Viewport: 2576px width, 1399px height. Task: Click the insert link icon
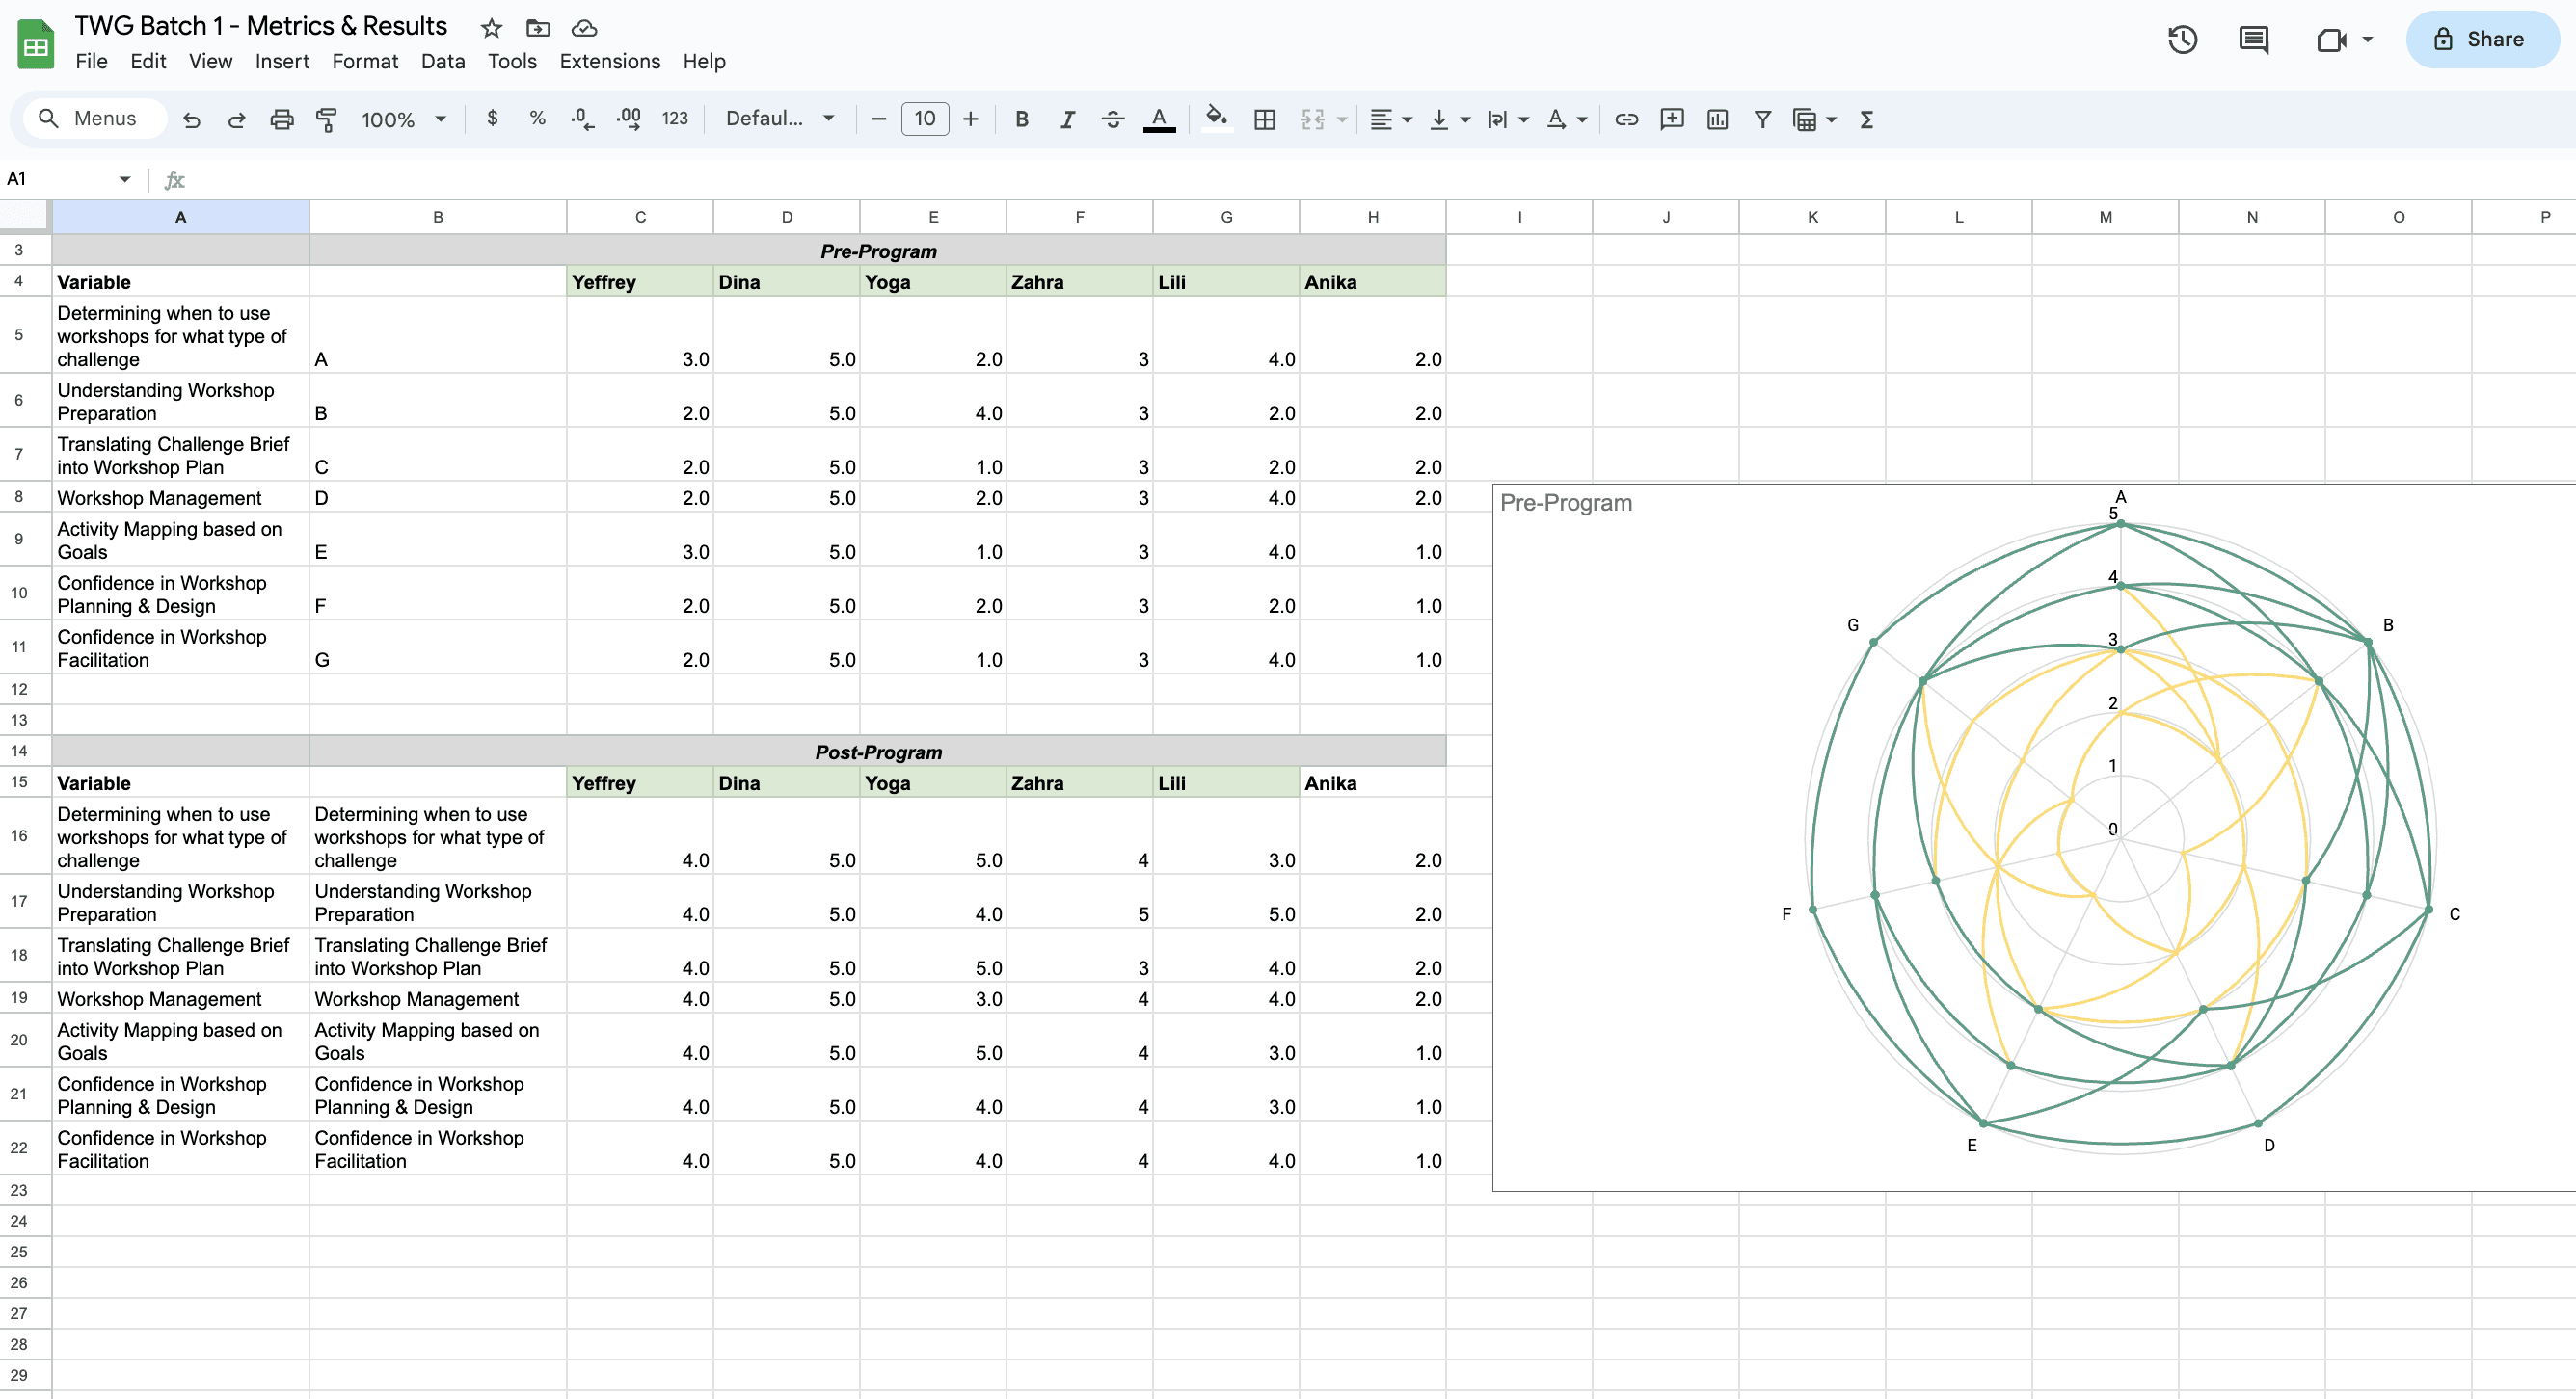pos(1626,119)
